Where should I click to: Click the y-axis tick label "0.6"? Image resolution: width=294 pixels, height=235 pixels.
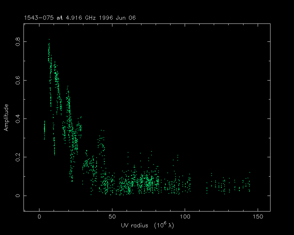pyautogui.click(x=17, y=80)
